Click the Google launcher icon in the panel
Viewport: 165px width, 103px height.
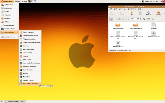(32, 1)
